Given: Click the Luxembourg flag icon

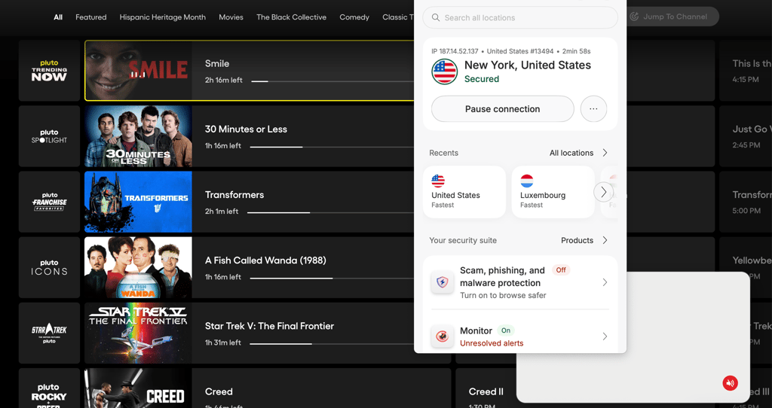Looking at the screenshot, I should [527, 181].
